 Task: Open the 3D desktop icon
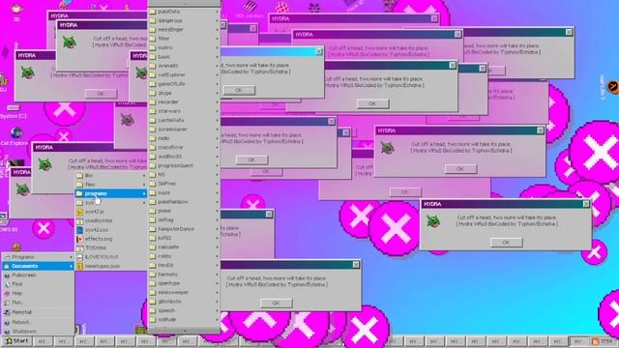[16, 11]
